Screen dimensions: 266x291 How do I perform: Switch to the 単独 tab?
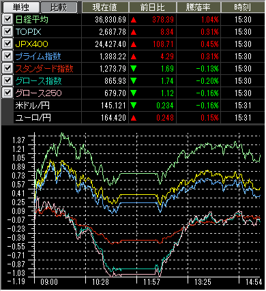pos(20,7)
